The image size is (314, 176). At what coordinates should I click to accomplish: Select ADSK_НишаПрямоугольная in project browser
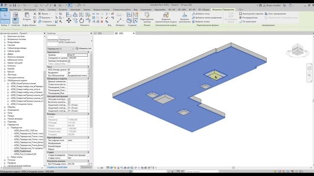[x=24, y=84]
